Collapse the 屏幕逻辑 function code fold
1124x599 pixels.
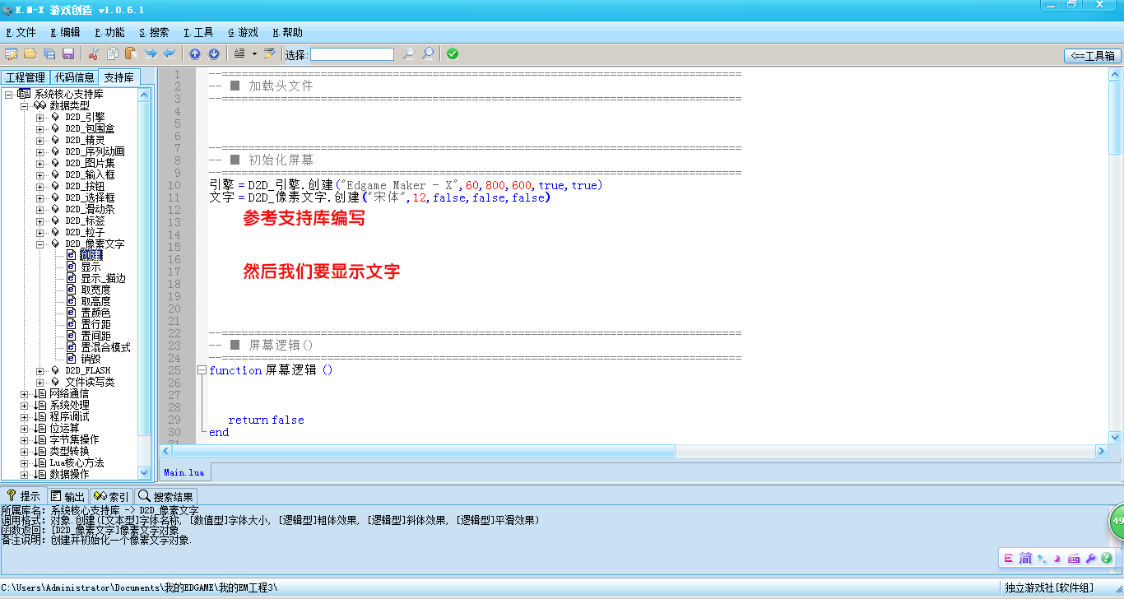coord(202,370)
